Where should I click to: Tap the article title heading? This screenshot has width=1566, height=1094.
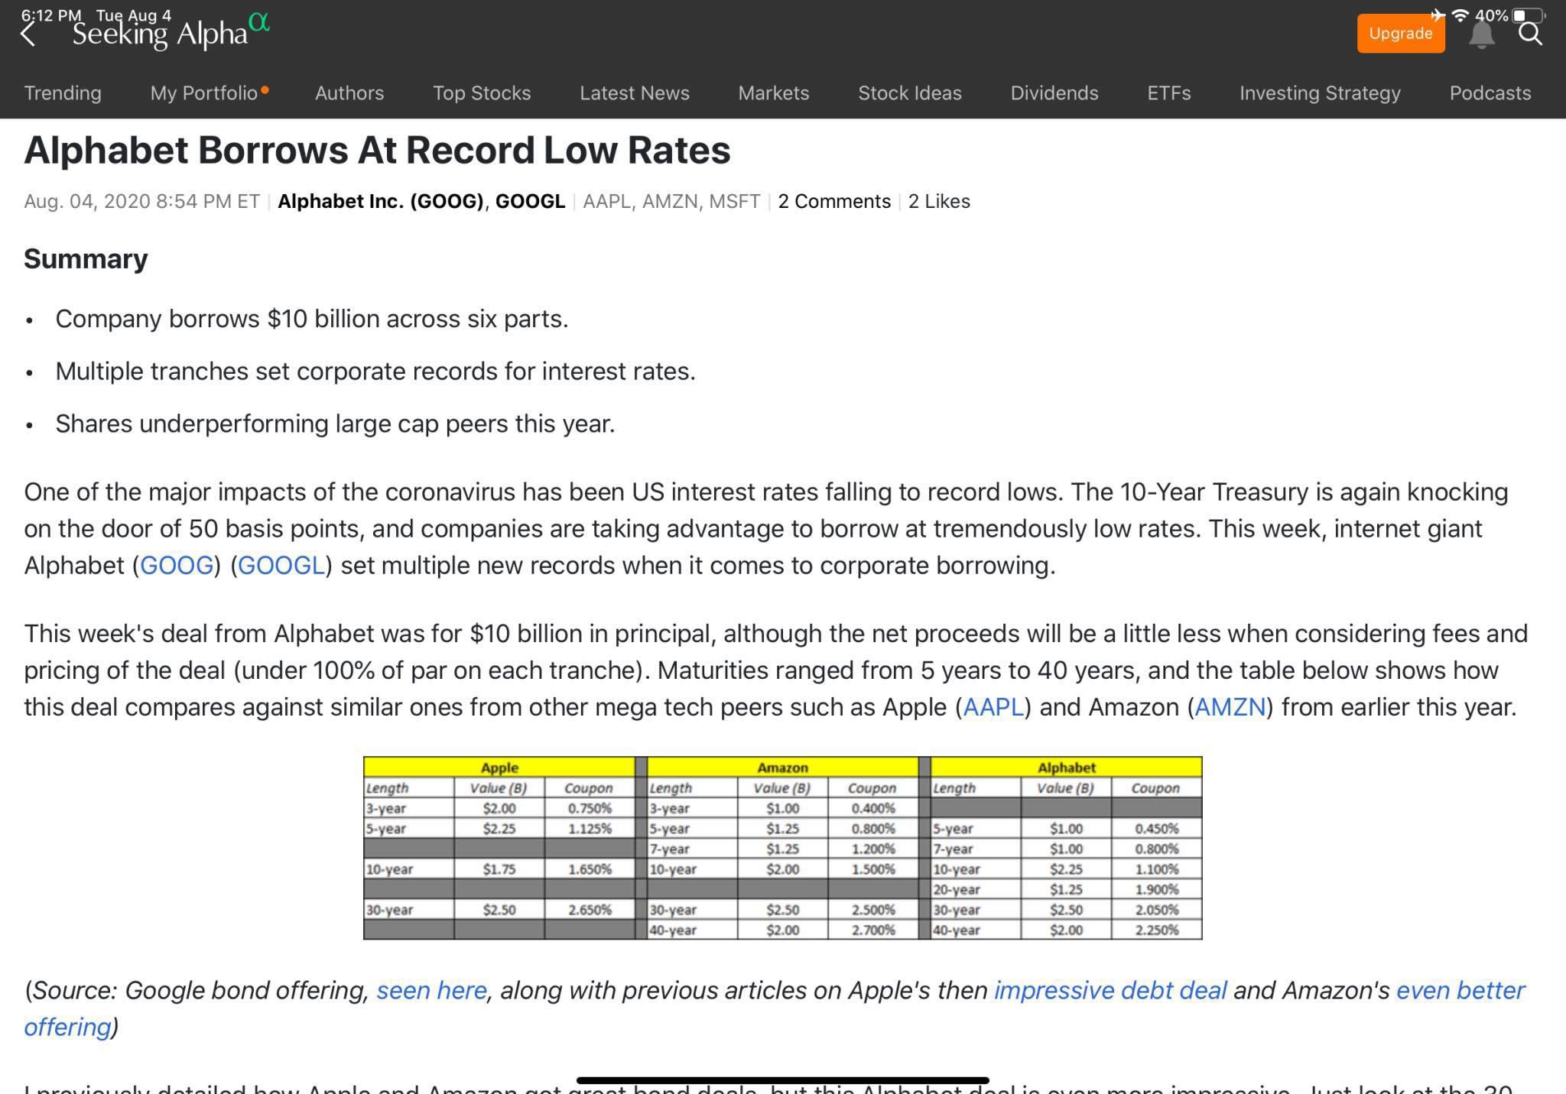[377, 151]
